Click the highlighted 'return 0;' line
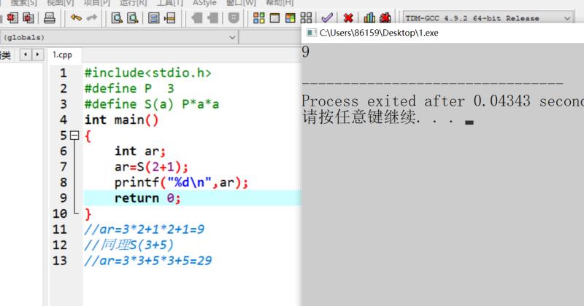Screen dimensions: 584x306 (x=192, y=197)
